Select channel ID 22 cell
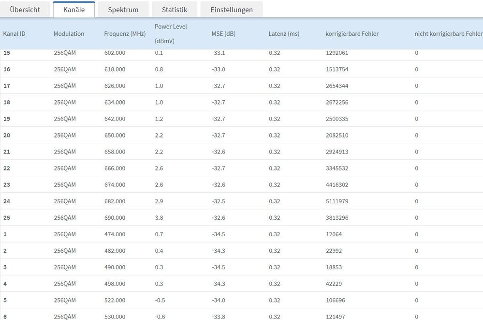The image size is (483, 320). [7, 168]
